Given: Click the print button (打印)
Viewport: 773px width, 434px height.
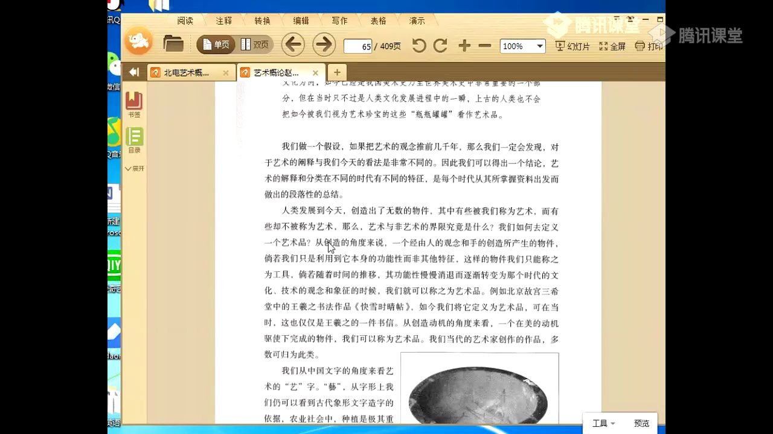Looking at the screenshot, I should [x=649, y=46].
